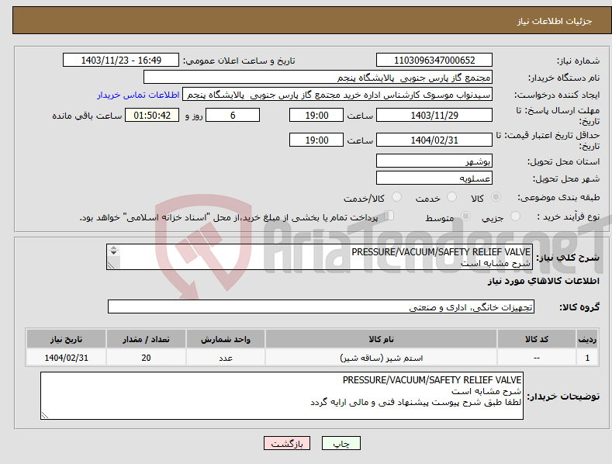Viewport: 612px width, 464px height.
Task: Click the delivery city field عسلویه
Action: [x=434, y=178]
